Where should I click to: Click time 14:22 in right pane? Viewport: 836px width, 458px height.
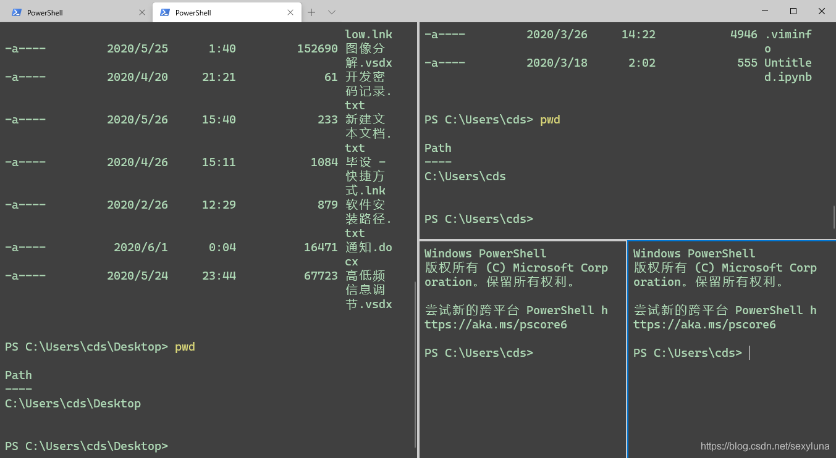click(x=638, y=35)
